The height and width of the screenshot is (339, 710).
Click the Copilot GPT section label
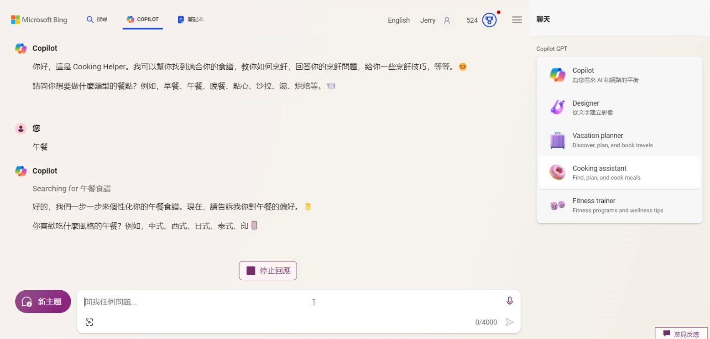(x=552, y=49)
